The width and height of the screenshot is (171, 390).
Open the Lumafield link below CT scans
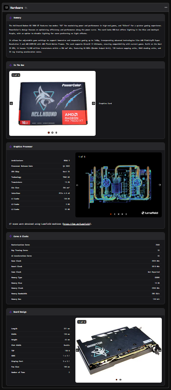tap(76, 224)
